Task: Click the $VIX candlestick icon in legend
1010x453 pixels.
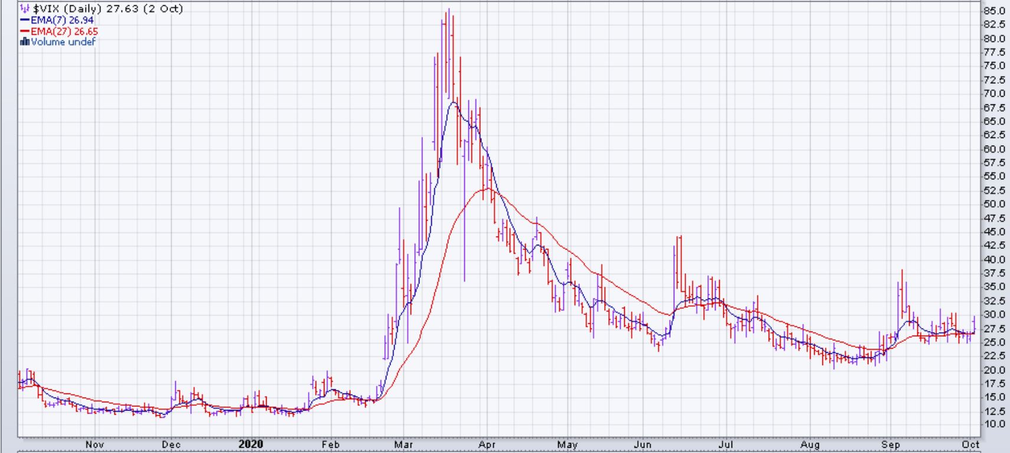Action: pos(24,9)
